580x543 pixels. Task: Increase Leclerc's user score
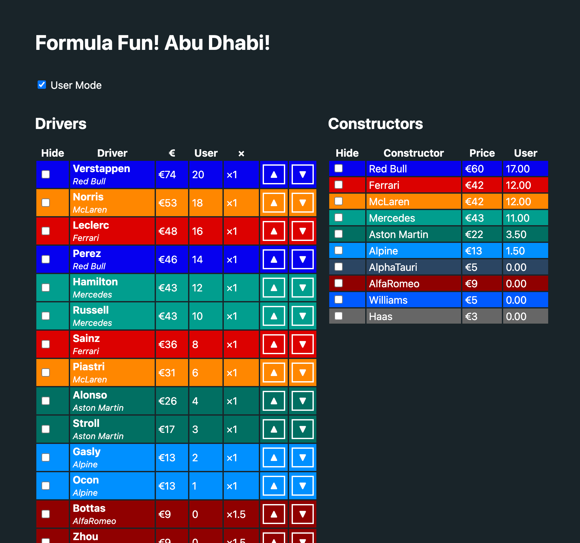click(x=274, y=231)
